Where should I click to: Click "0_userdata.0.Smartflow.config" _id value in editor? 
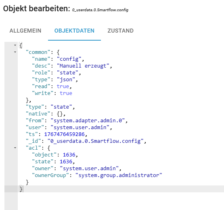(x=95, y=141)
